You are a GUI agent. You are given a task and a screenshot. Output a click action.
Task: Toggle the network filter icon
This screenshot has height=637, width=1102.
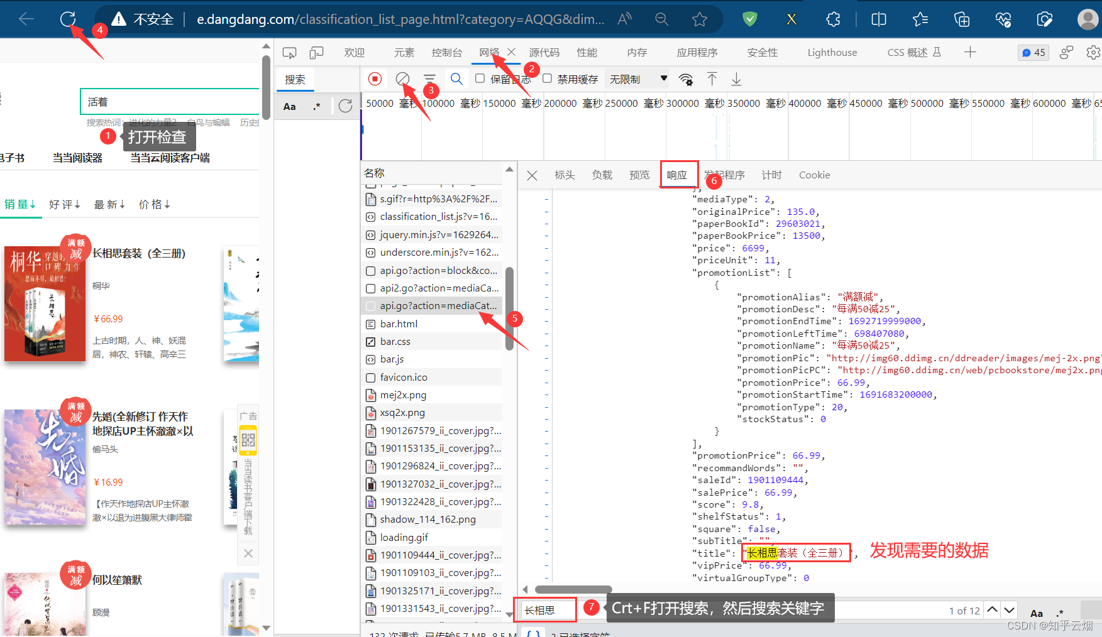click(429, 79)
